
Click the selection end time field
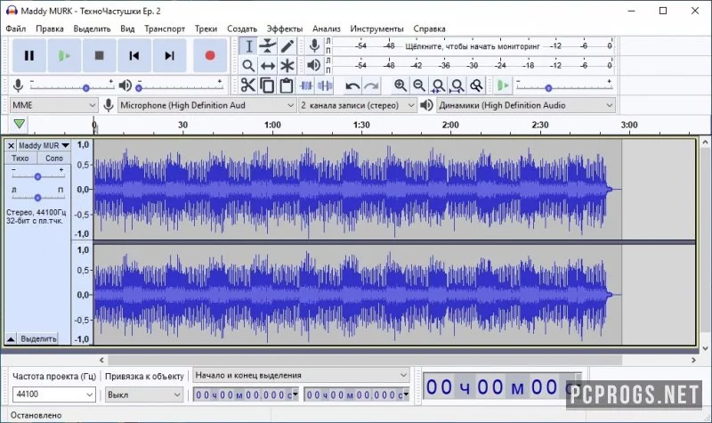click(357, 395)
